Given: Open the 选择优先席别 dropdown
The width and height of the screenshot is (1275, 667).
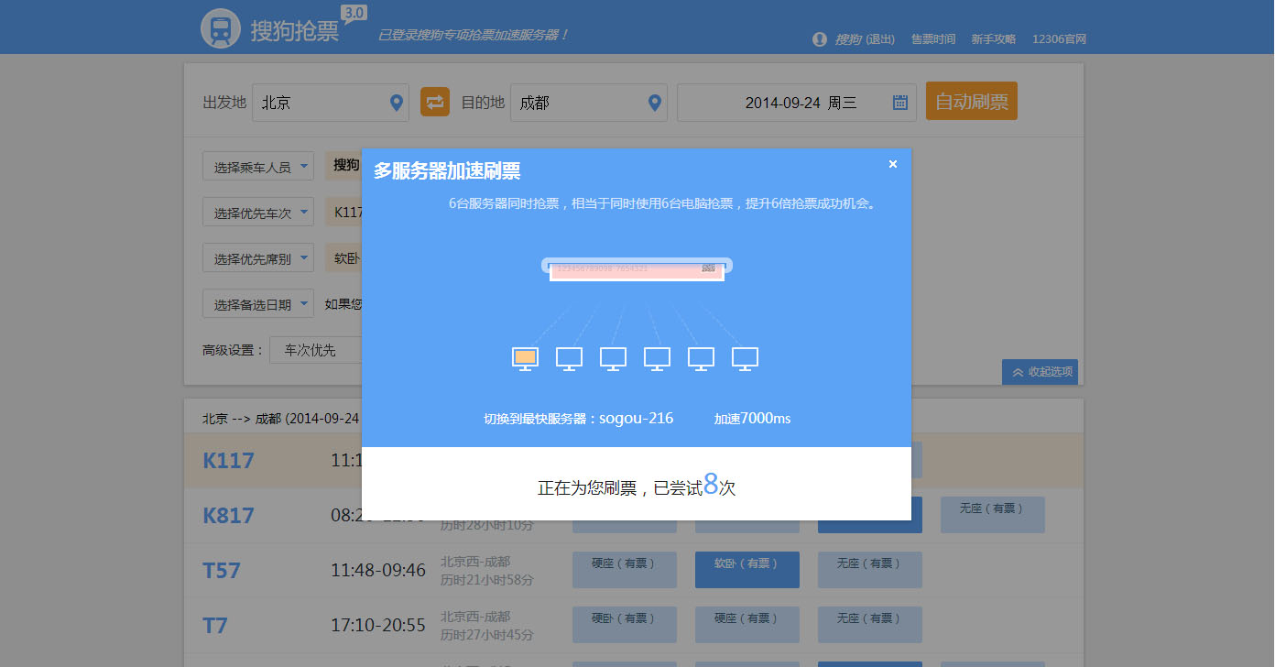Looking at the screenshot, I should 258,258.
